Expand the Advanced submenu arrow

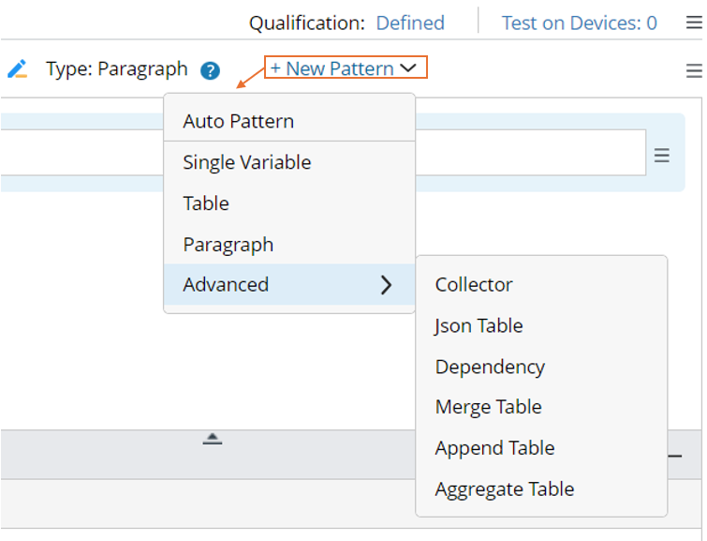(x=386, y=285)
